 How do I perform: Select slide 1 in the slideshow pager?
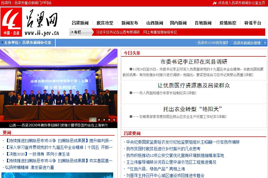click(x=93, y=120)
